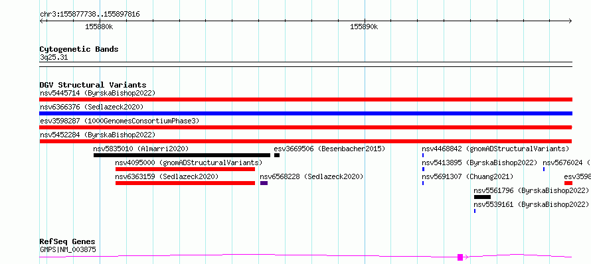Click the 3q25.31 cytogenetic band bar

click(305, 64)
